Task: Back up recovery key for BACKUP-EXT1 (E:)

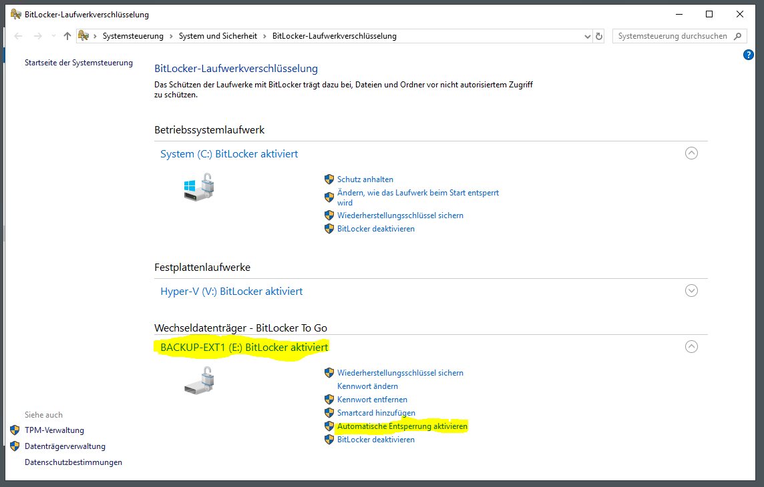Action: [x=400, y=373]
